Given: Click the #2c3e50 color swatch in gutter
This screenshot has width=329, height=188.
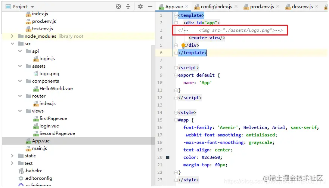Looking at the screenshot, I should click(168, 157).
